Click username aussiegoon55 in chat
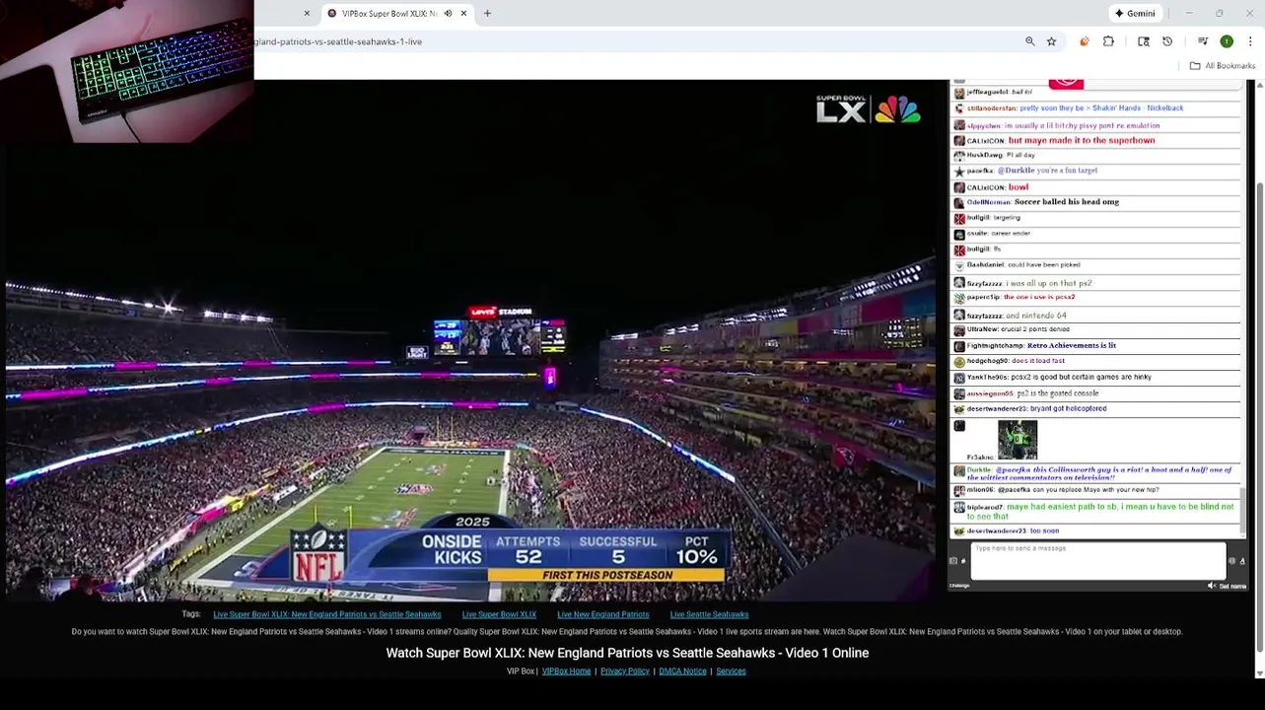 (x=990, y=393)
